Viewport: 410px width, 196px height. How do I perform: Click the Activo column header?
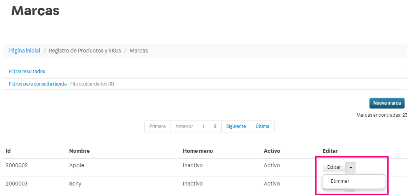point(272,151)
